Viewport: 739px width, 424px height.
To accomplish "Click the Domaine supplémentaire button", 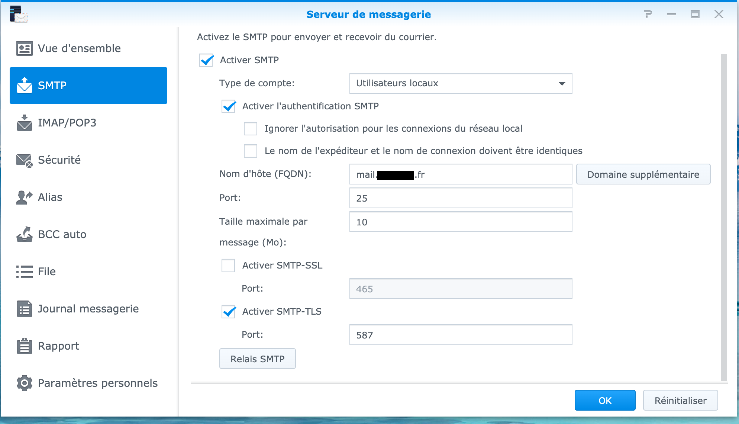I will pos(643,174).
